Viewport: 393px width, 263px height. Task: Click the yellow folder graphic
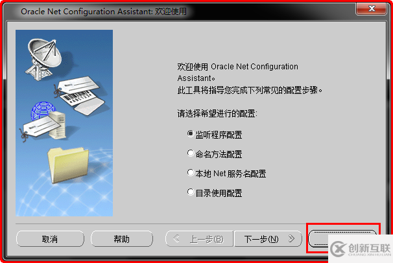click(x=67, y=165)
